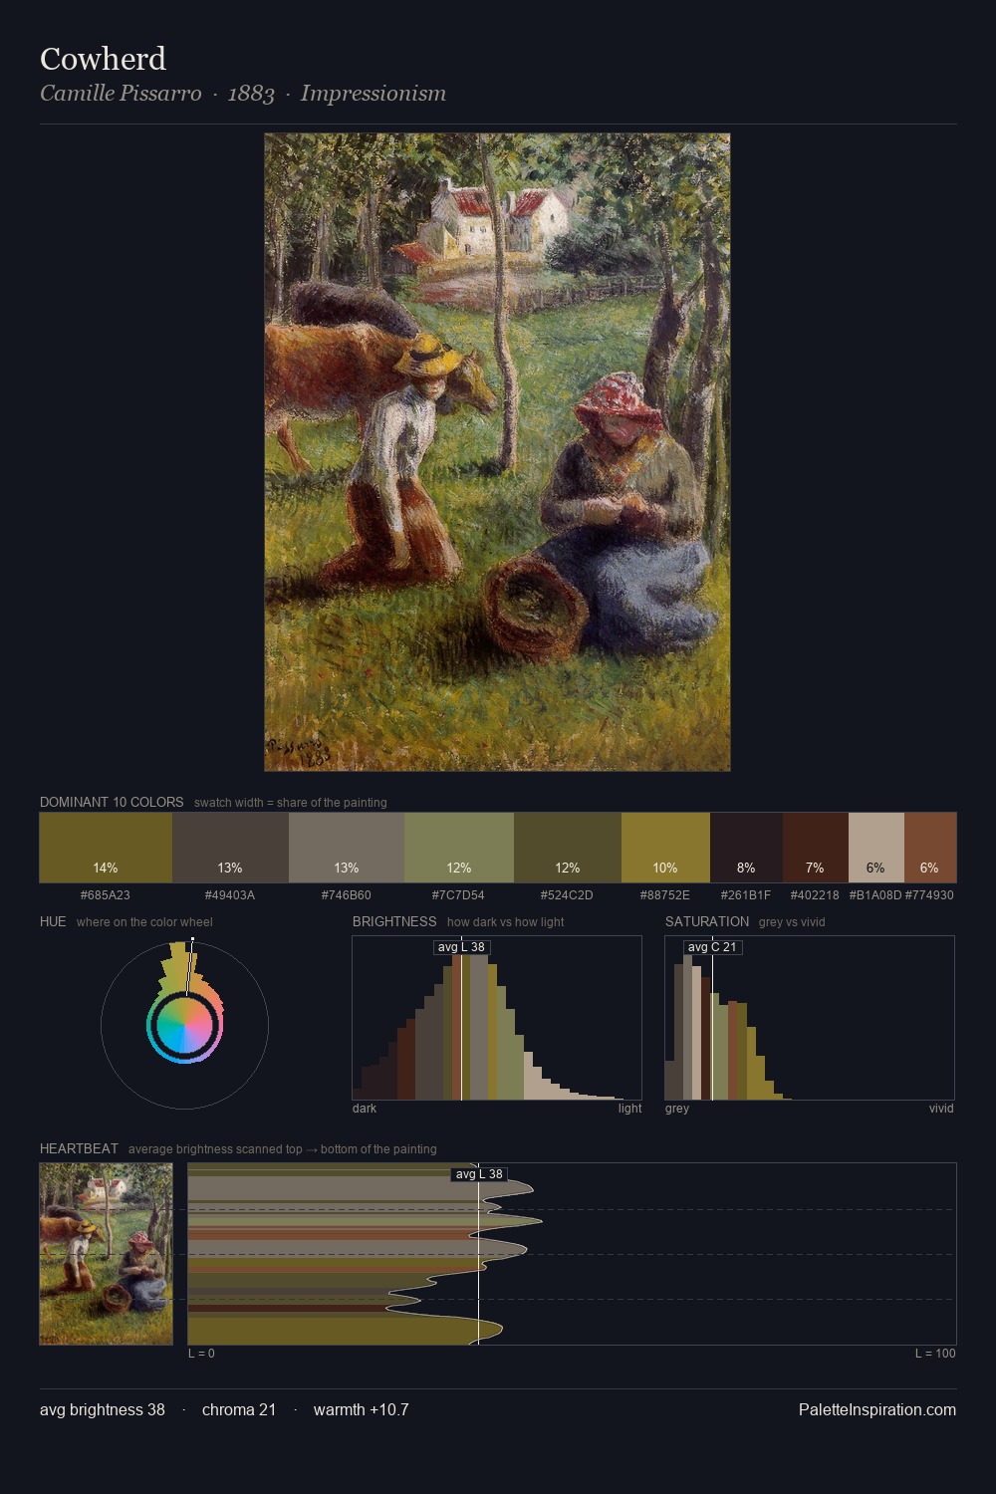The height and width of the screenshot is (1494, 996).
Task: Click the hue color wheel chart
Action: pyautogui.click(x=184, y=1024)
